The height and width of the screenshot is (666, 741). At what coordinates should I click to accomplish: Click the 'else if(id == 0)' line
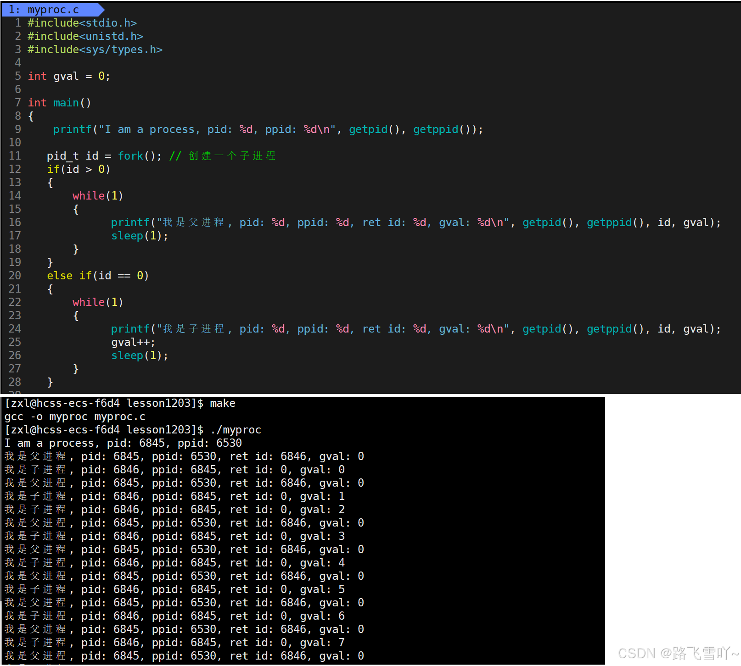98,276
